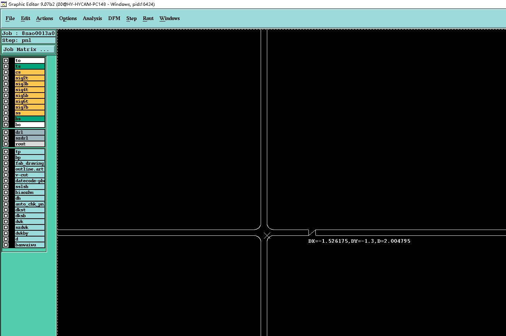The height and width of the screenshot is (336, 506).
Task: Enable display of the sig2t layer checkbox
Action: [x=6, y=78]
